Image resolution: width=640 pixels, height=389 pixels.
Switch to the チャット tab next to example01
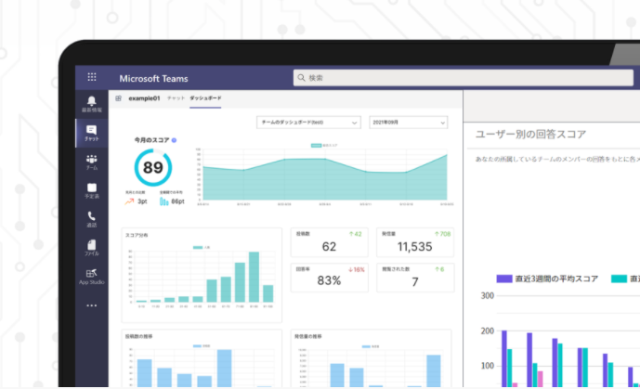175,97
